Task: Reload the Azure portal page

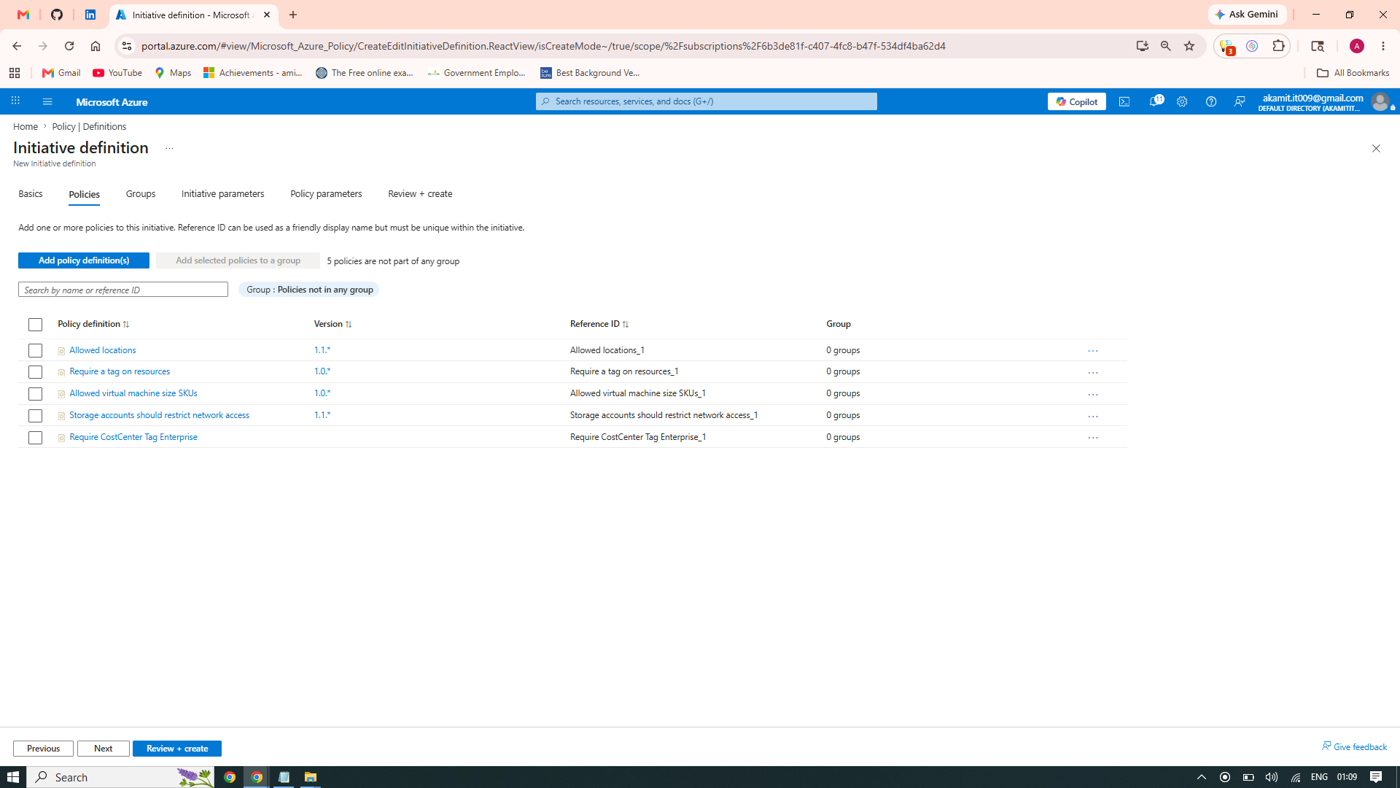Action: click(x=69, y=46)
